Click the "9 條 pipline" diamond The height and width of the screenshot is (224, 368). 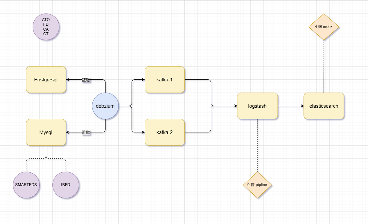coord(257,185)
